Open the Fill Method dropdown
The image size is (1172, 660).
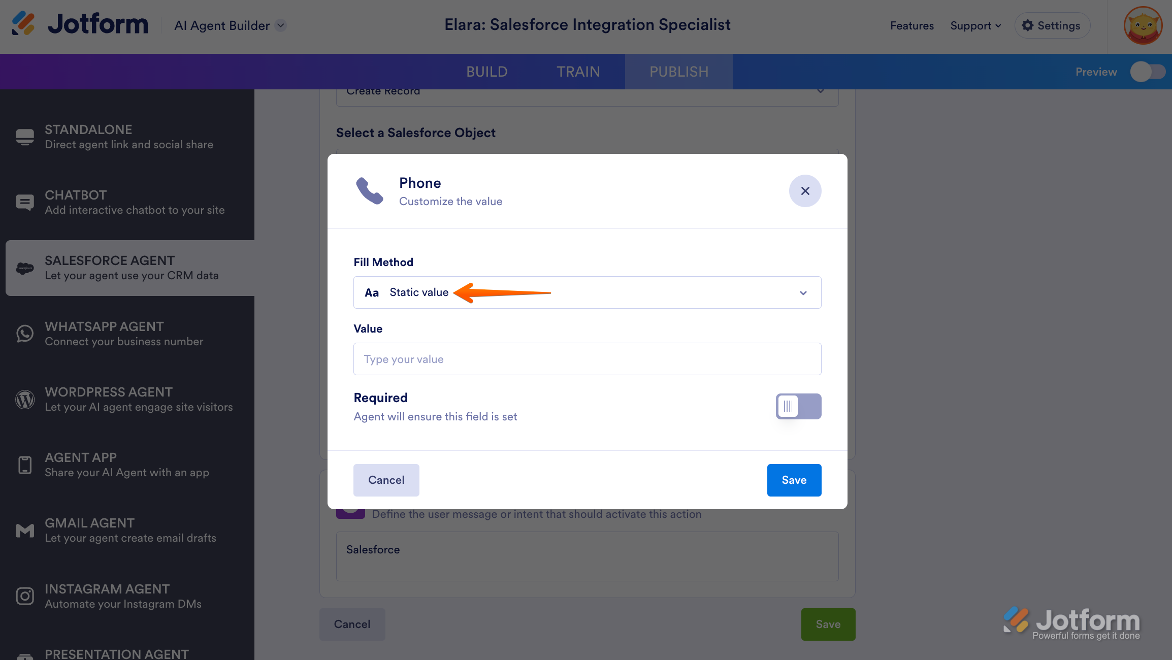[x=587, y=292]
